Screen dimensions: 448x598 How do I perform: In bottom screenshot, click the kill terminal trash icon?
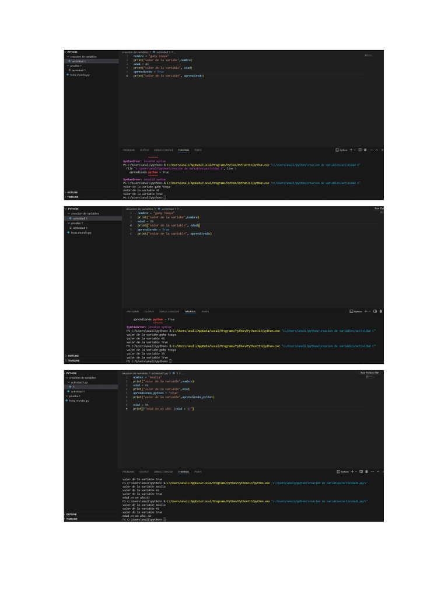click(366, 472)
